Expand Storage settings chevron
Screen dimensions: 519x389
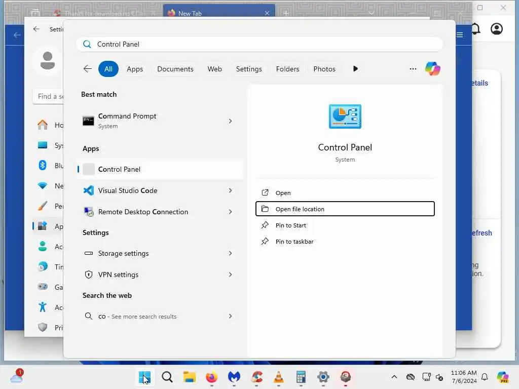(x=231, y=253)
